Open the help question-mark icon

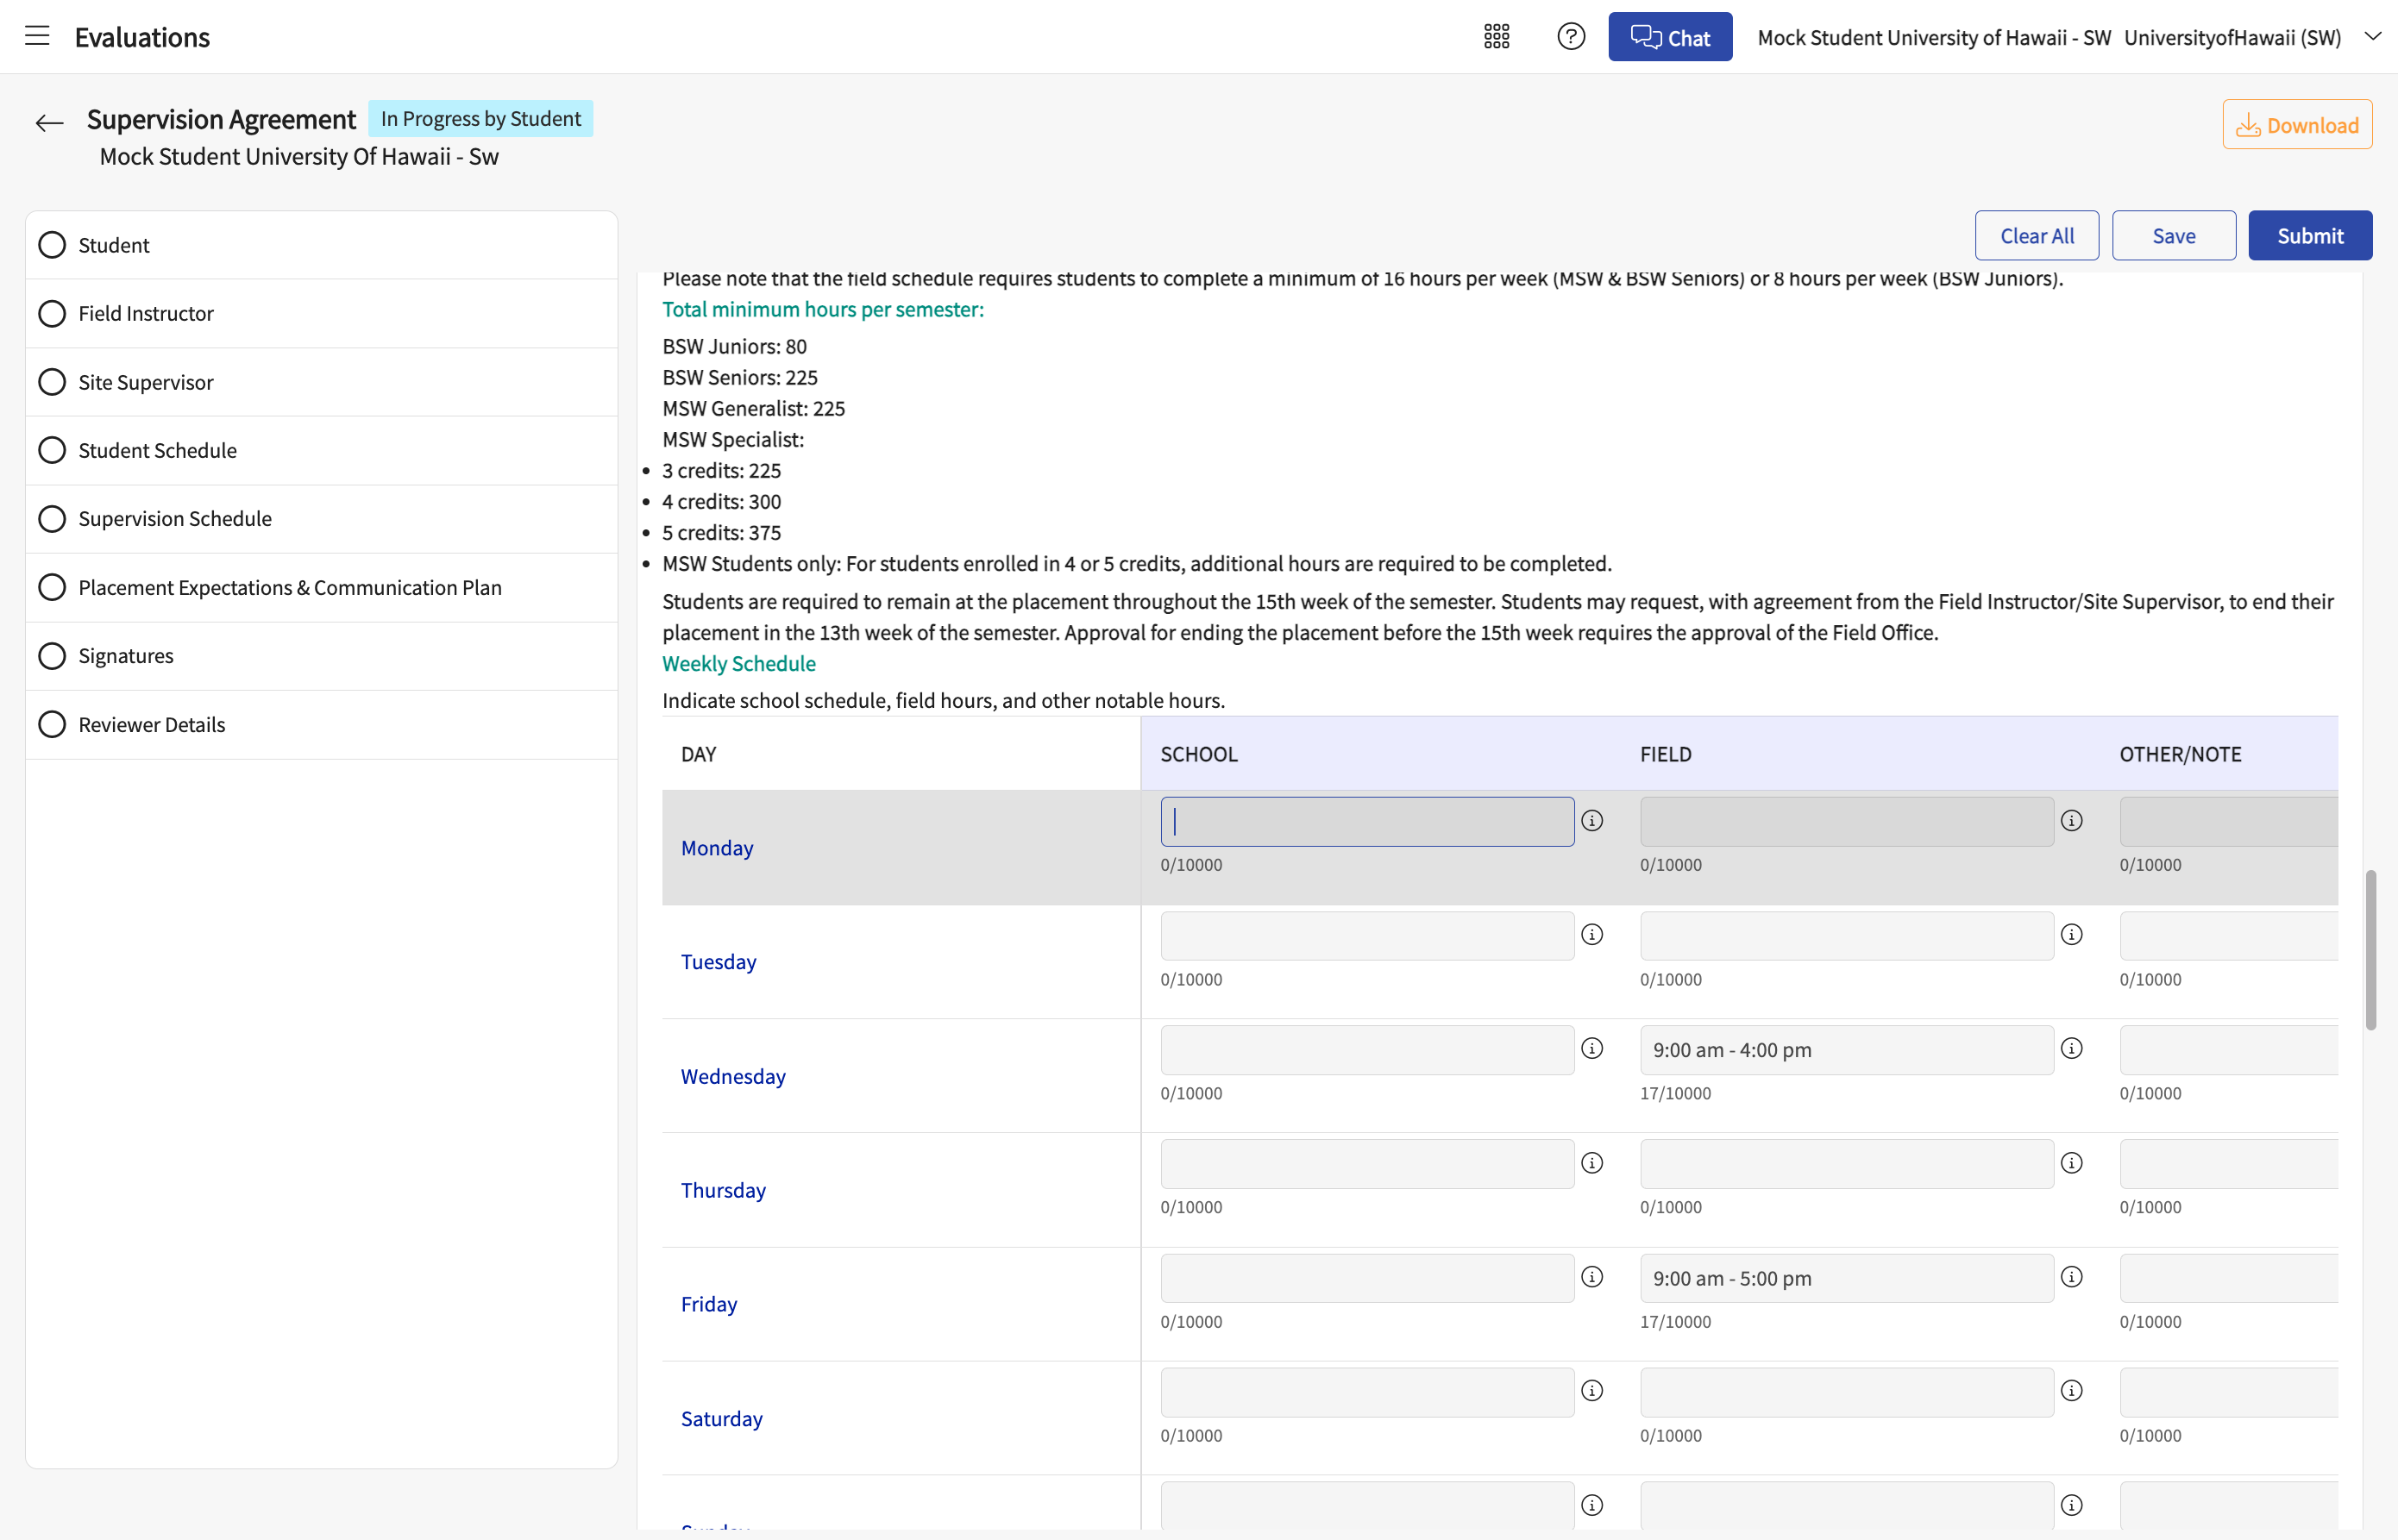click(1571, 37)
